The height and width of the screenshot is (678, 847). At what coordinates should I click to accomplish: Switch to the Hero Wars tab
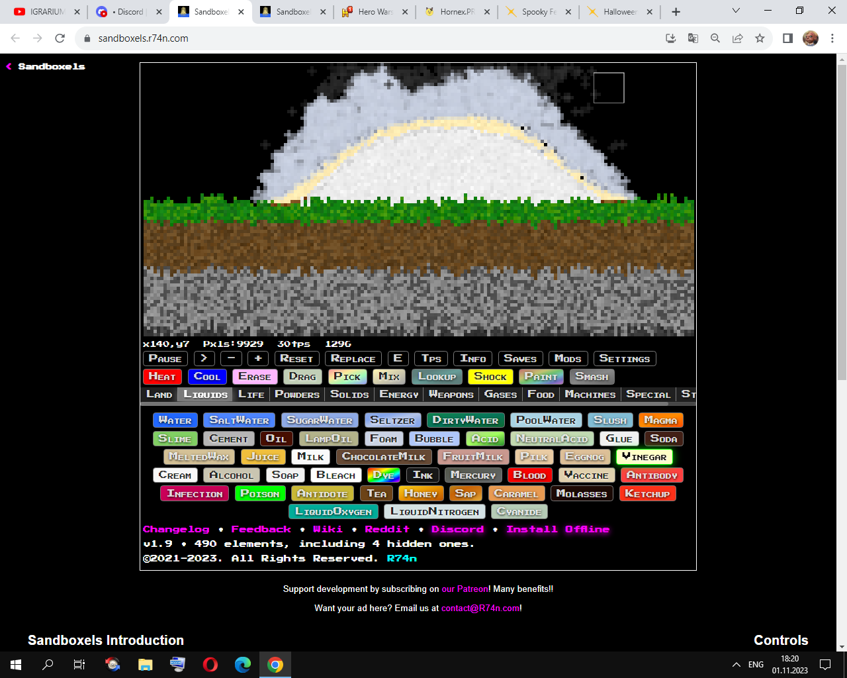coord(374,12)
